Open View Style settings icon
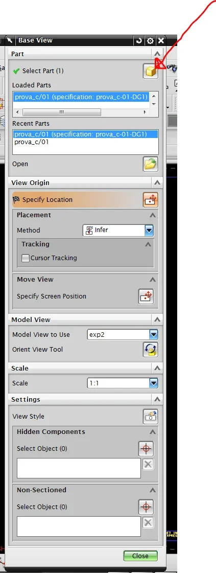Viewport: 216px width, 573px height. tap(150, 417)
